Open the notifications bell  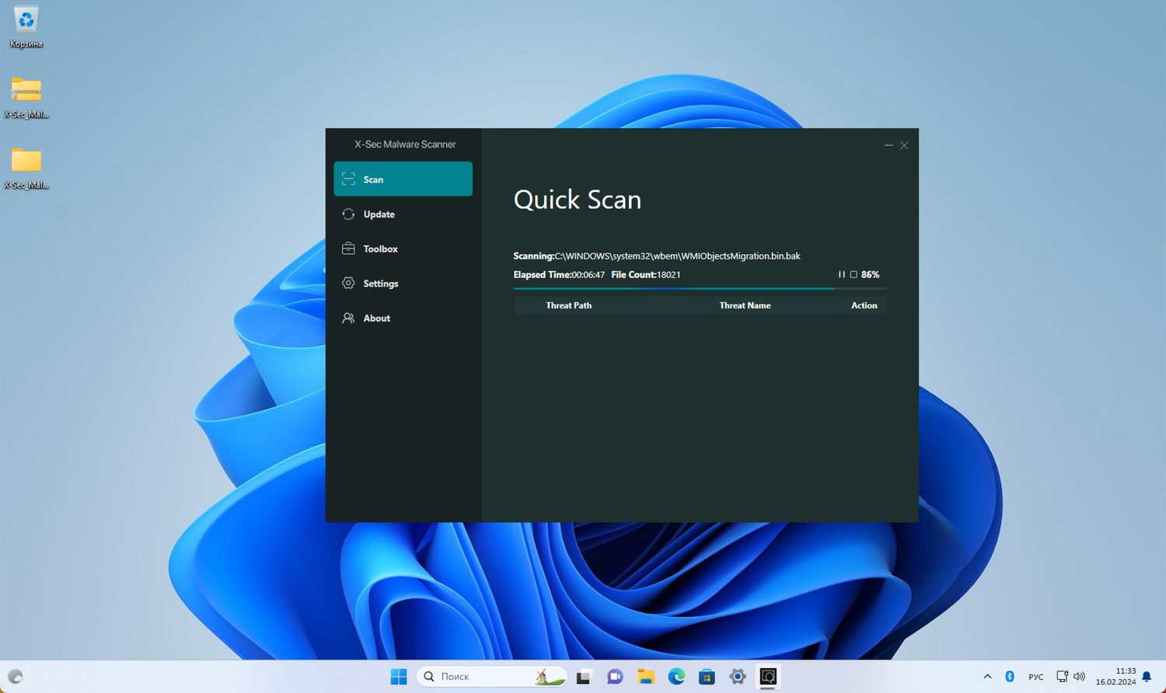[x=1147, y=677]
